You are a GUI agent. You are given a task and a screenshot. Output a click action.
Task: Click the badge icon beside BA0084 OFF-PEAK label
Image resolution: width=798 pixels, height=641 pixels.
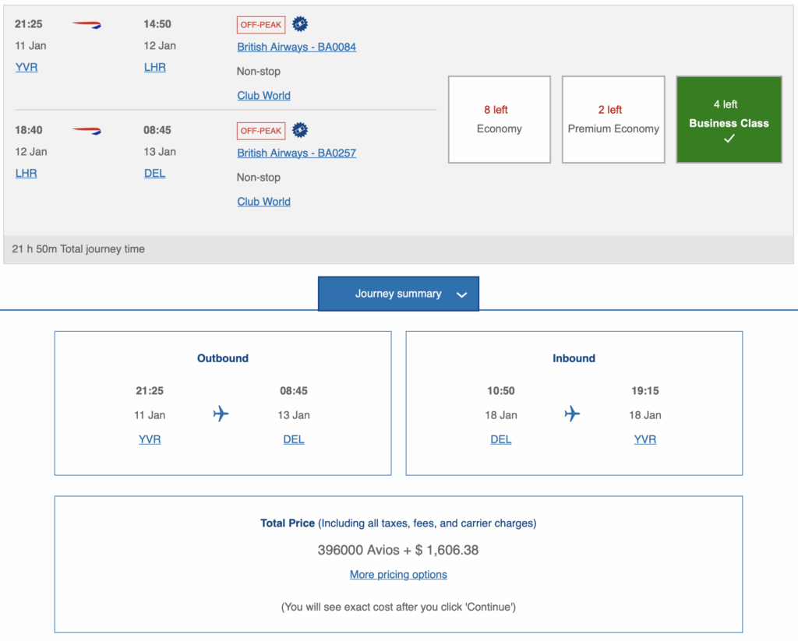pyautogui.click(x=300, y=24)
